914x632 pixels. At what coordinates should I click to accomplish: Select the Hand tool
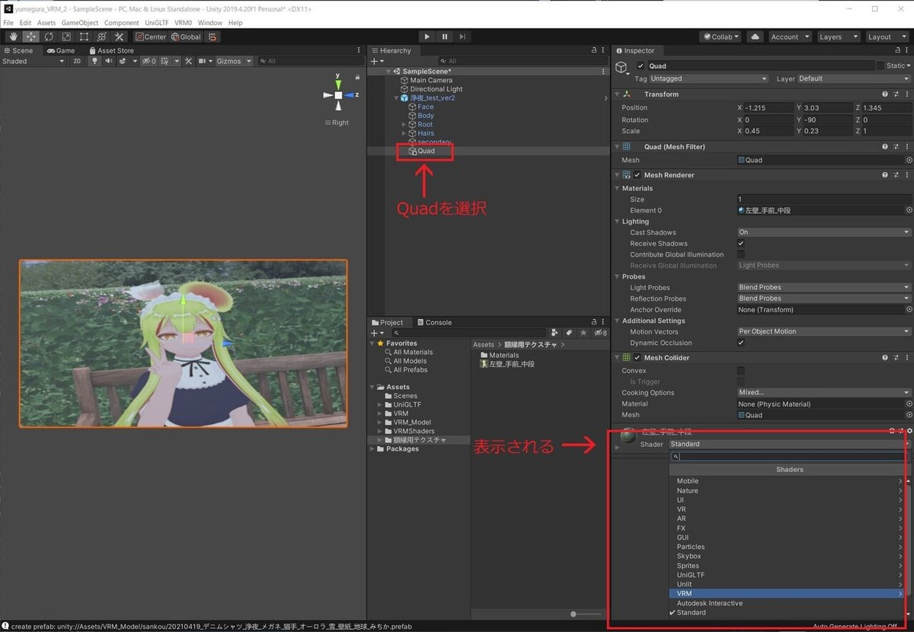click(14, 37)
